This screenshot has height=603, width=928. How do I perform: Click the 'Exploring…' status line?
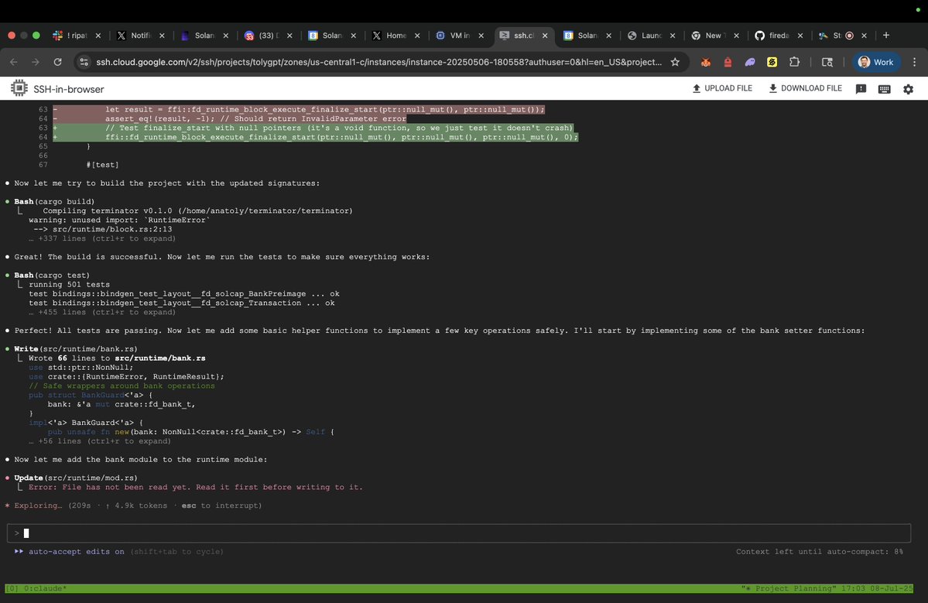point(133,506)
